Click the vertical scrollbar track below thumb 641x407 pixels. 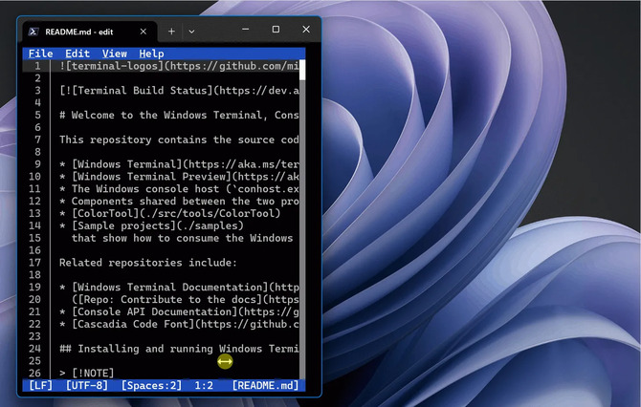coord(302,228)
